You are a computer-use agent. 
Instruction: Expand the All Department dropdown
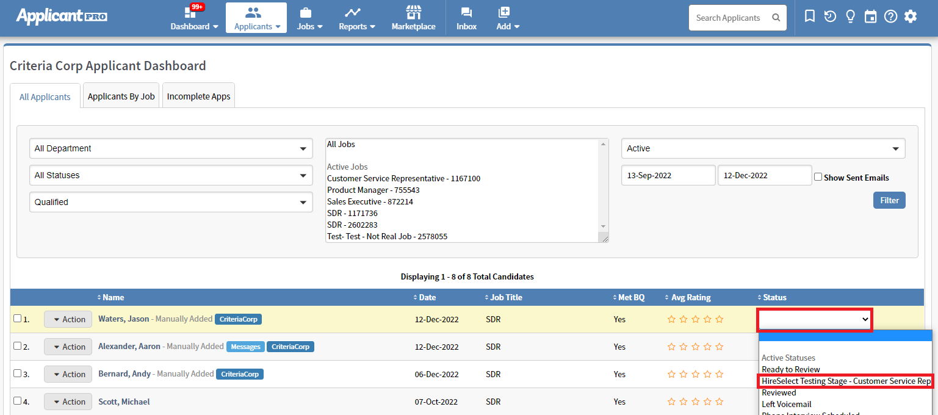tap(171, 148)
